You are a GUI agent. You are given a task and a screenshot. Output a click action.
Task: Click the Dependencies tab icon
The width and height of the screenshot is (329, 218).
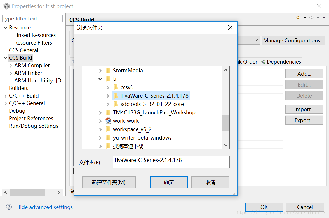[263, 62]
